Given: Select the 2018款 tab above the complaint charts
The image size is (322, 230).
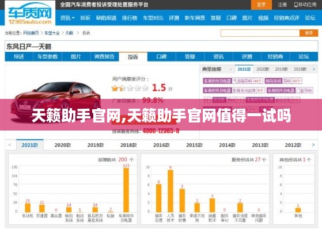Looking at the screenshot, I should (128, 145).
